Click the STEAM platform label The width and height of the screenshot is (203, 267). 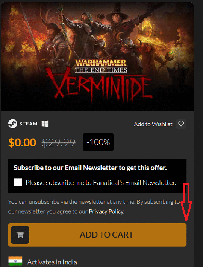click(x=28, y=124)
